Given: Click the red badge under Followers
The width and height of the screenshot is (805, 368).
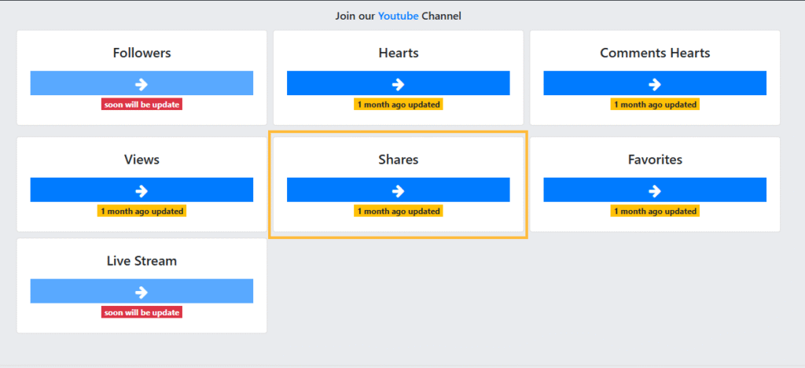Looking at the screenshot, I should 142,105.
